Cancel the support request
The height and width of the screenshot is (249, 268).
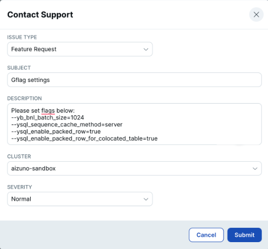[x=206, y=235]
